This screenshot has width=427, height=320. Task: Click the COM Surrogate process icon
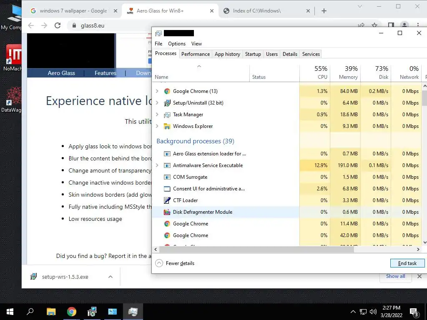click(167, 177)
